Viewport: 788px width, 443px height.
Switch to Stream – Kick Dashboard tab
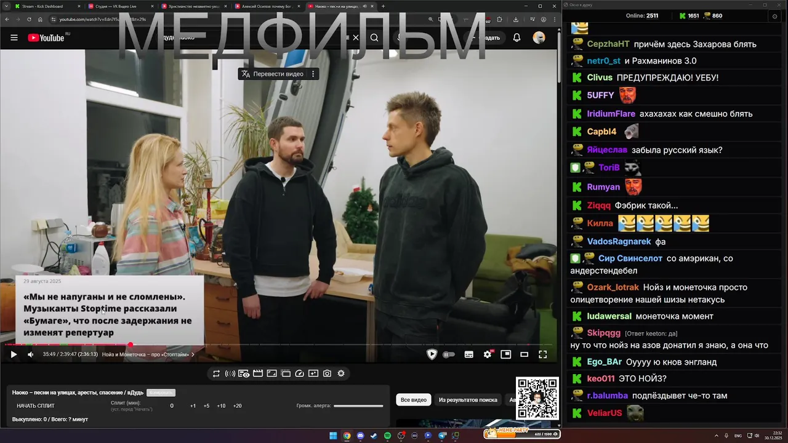[x=47, y=6]
